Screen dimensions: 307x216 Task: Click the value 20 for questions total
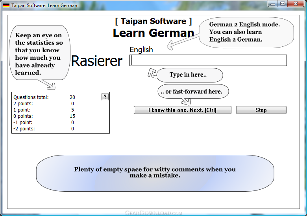point(72,97)
